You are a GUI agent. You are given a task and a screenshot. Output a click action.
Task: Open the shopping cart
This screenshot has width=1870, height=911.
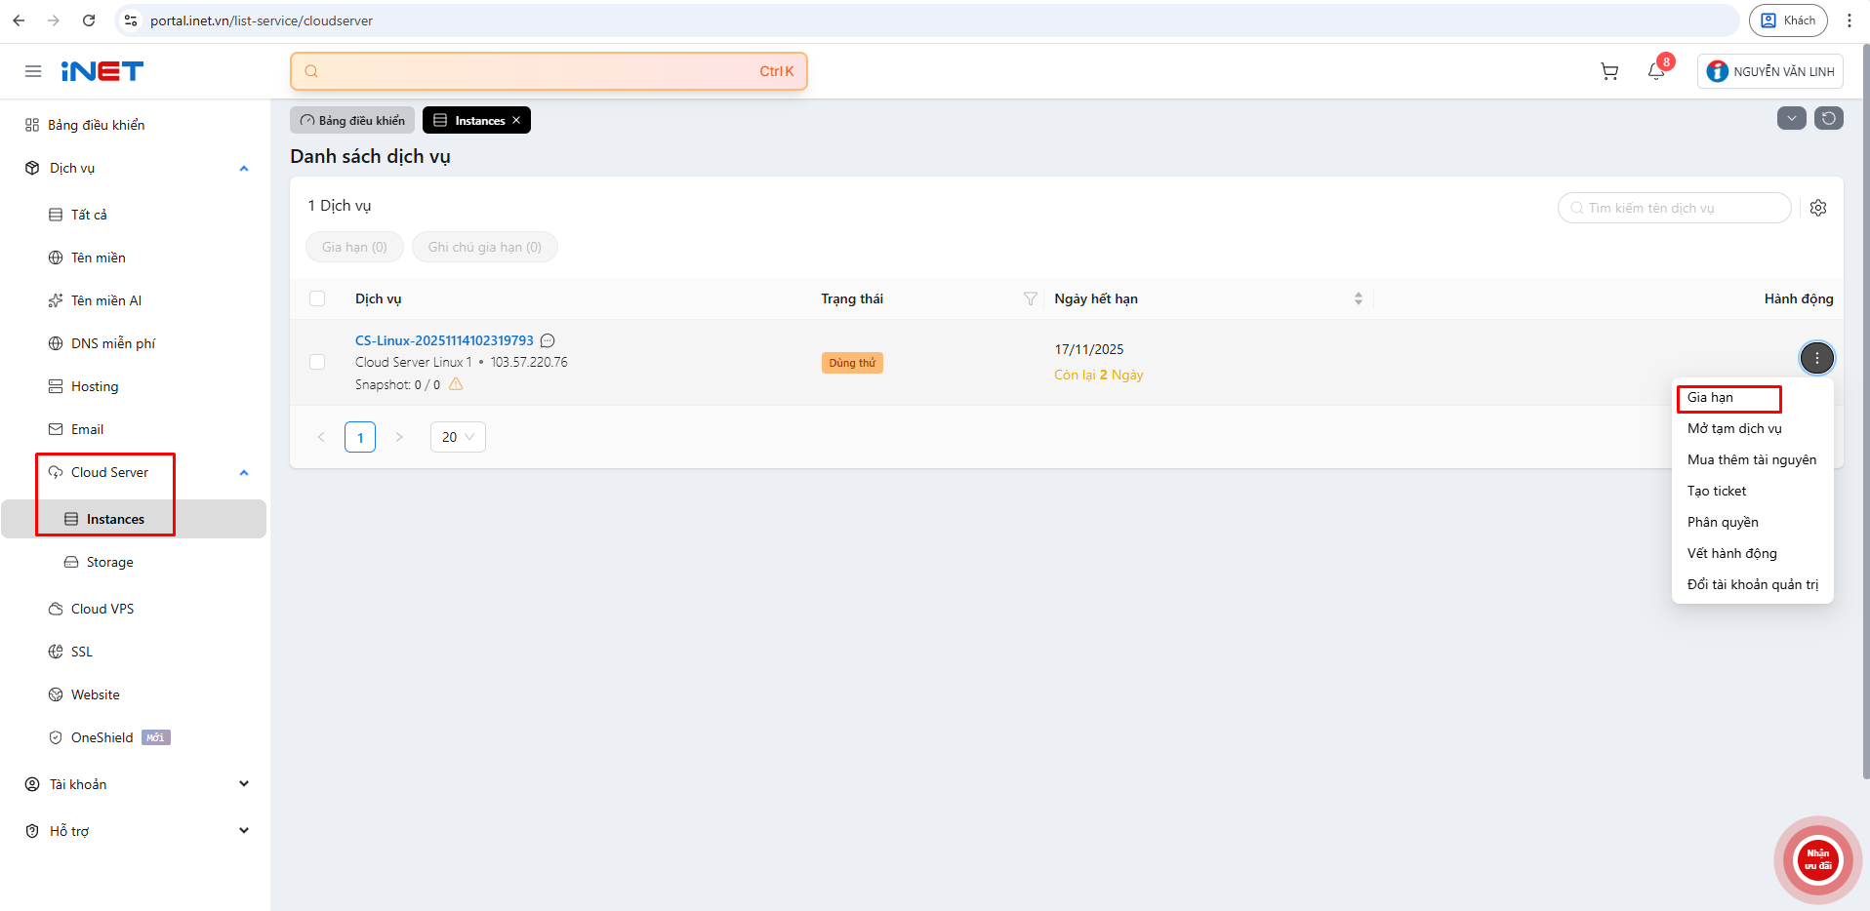coord(1609,71)
